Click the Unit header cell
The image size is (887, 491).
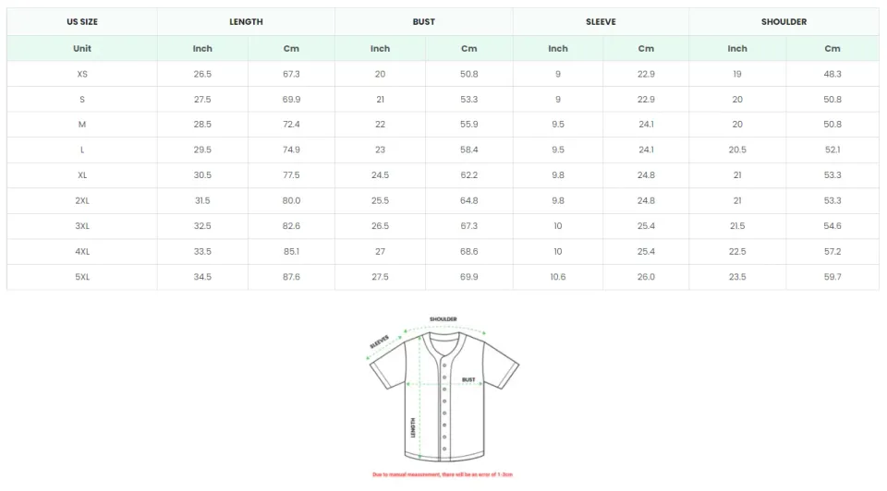82,48
